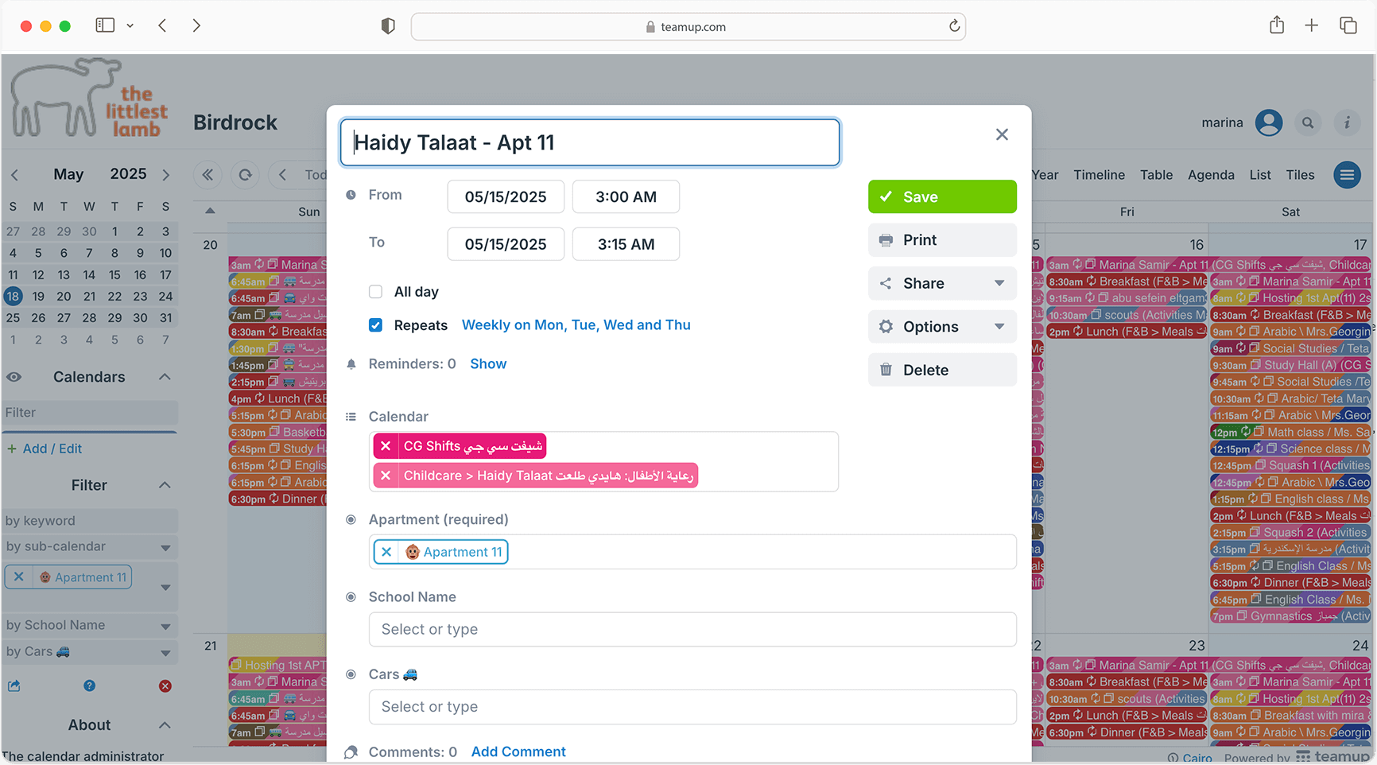The height and width of the screenshot is (765, 1377).
Task: Open a new Safari tab
Action: (x=1312, y=25)
